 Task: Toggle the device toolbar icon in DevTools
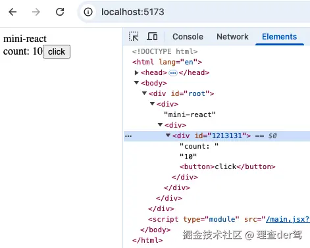pos(152,36)
